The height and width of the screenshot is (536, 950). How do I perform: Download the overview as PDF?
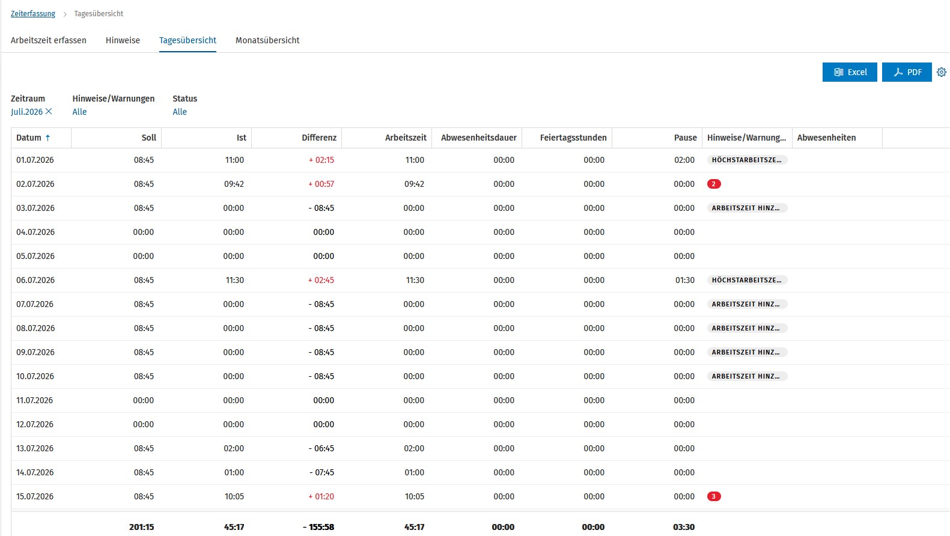(x=907, y=72)
